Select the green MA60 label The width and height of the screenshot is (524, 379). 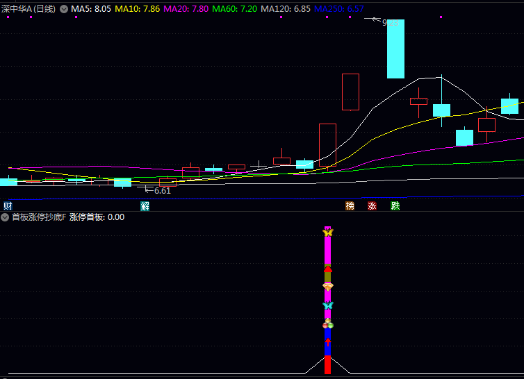[234, 9]
